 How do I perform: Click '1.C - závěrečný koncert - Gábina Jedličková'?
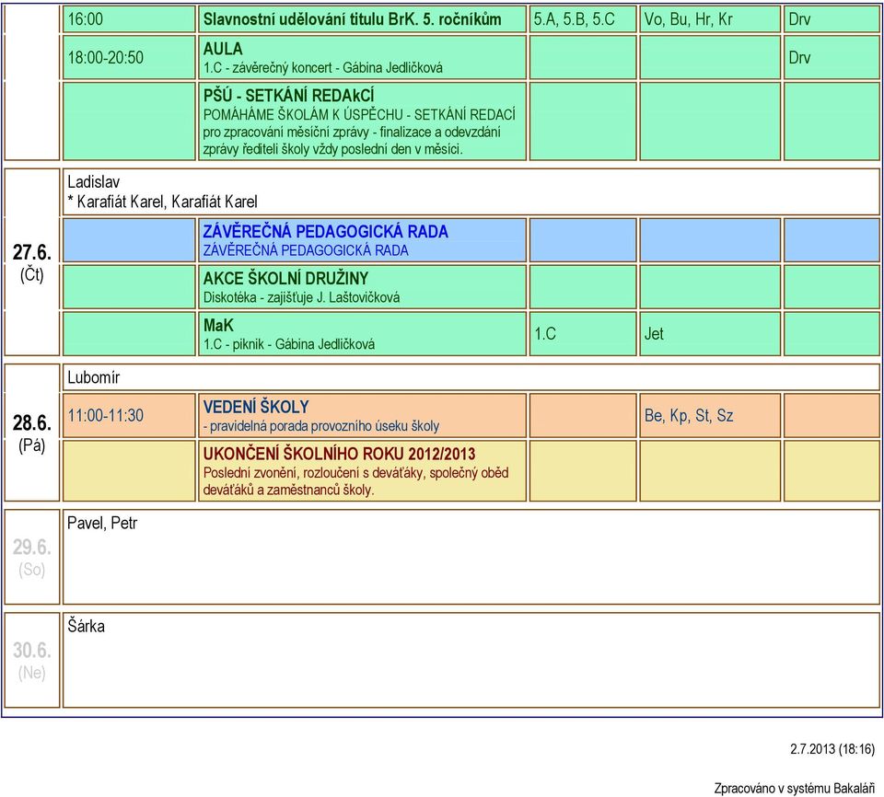click(322, 67)
